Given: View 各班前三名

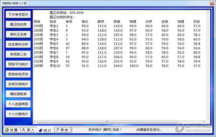Looking at the screenshot, I should [18, 54].
